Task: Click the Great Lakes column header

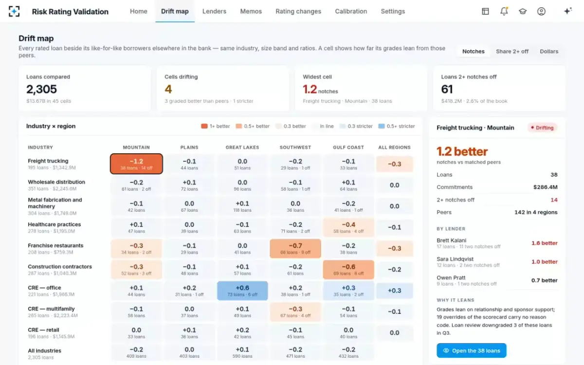Action: [x=242, y=147]
